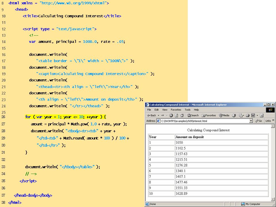
Task: Open the Tools menu
Action: point(187,110)
